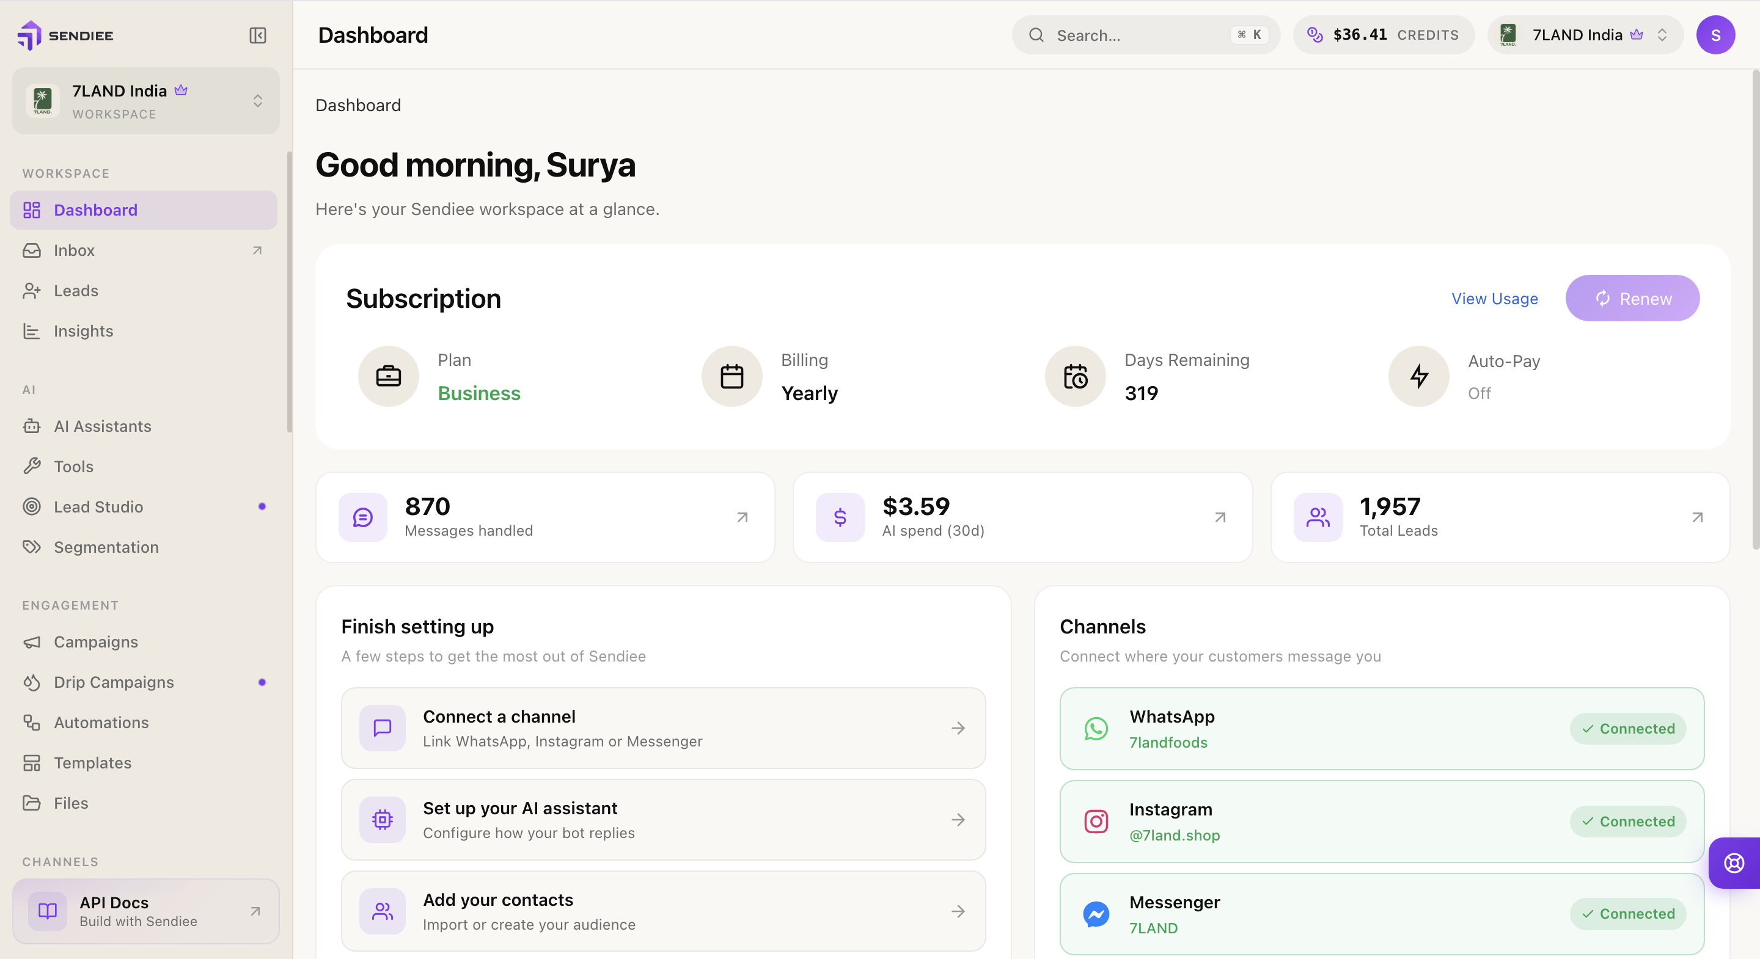Open Add your contacts step arrow
Viewport: 1760px width, 959px height.
959,911
